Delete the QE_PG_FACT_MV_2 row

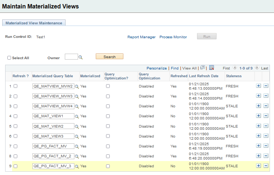(266, 156)
